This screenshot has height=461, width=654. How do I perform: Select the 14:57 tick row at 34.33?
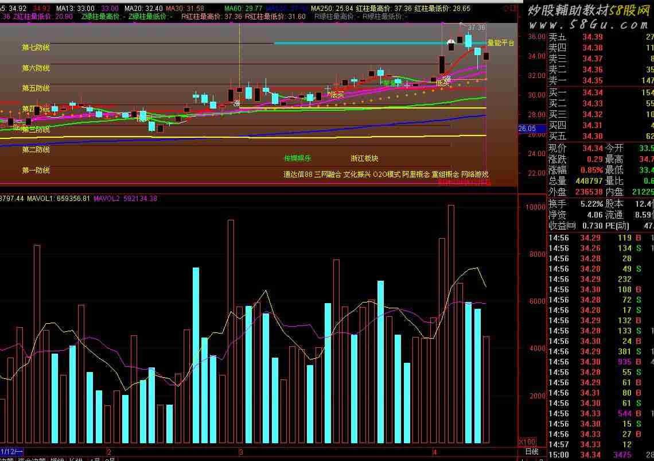(x=601, y=445)
